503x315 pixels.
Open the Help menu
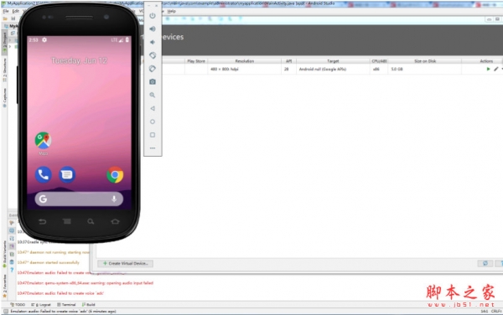tap(172, 11)
